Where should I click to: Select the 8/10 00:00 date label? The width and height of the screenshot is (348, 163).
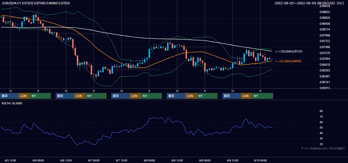pos(260,161)
